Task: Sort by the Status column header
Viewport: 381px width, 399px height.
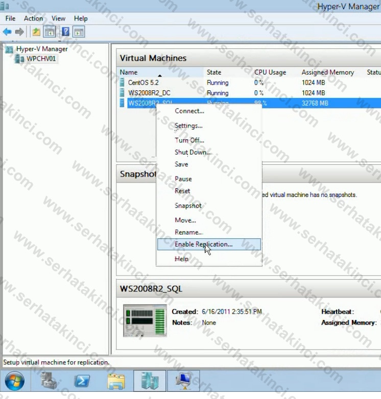Action: click(373, 72)
